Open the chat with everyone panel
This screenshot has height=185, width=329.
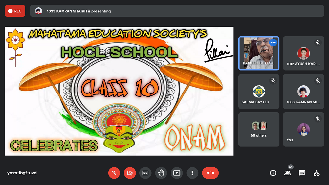pos(302,173)
